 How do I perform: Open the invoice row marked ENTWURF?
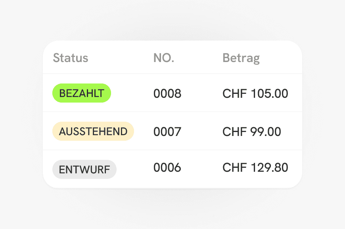point(172,168)
